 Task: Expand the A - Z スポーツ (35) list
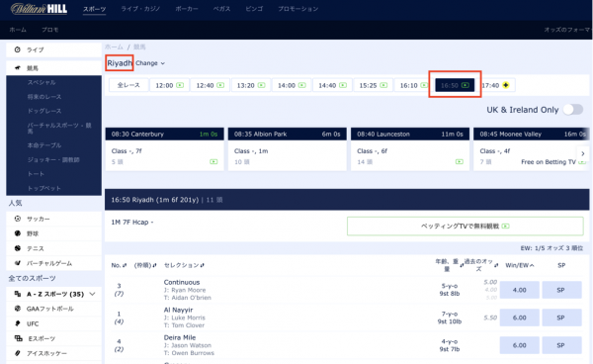point(93,294)
